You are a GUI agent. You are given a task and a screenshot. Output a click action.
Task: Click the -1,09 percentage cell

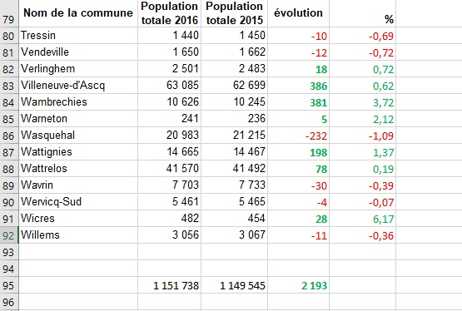point(362,136)
